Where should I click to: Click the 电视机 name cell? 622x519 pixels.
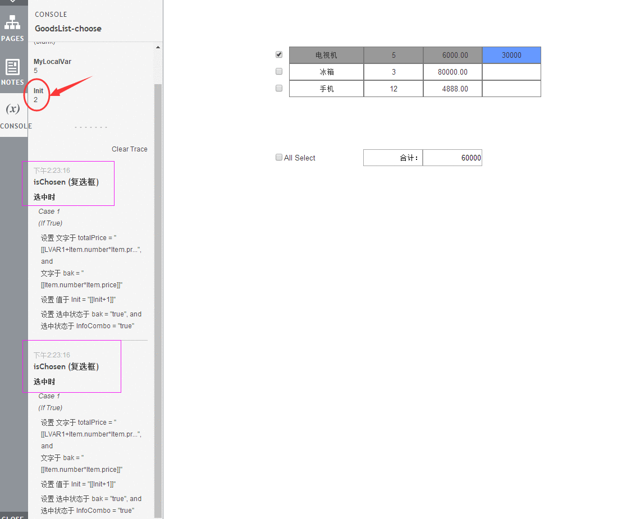[x=326, y=55]
